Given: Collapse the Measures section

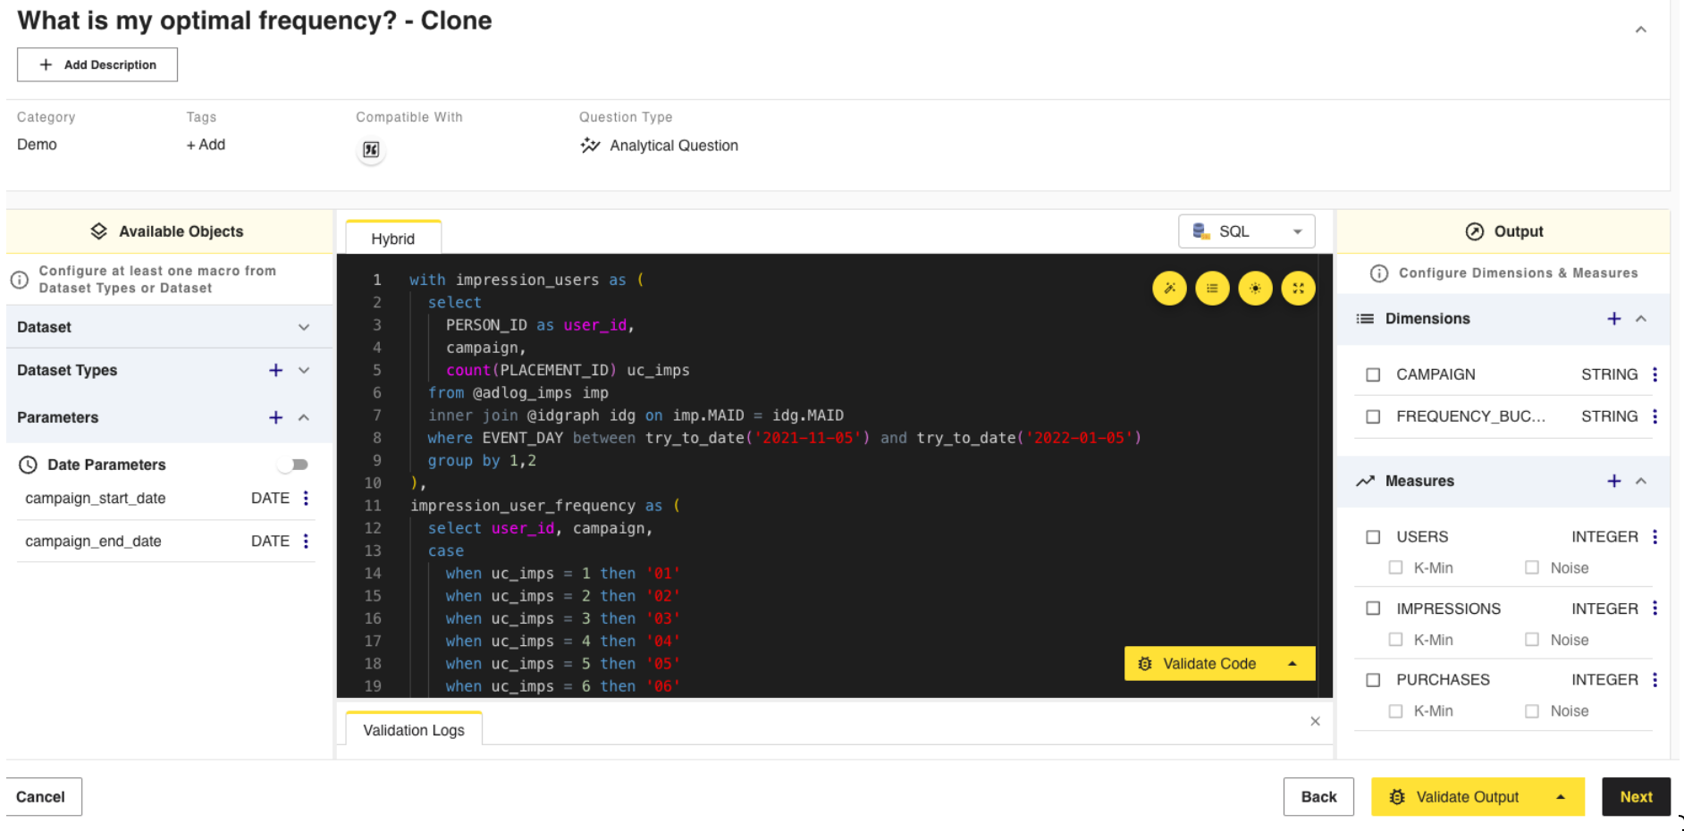Looking at the screenshot, I should (x=1641, y=481).
